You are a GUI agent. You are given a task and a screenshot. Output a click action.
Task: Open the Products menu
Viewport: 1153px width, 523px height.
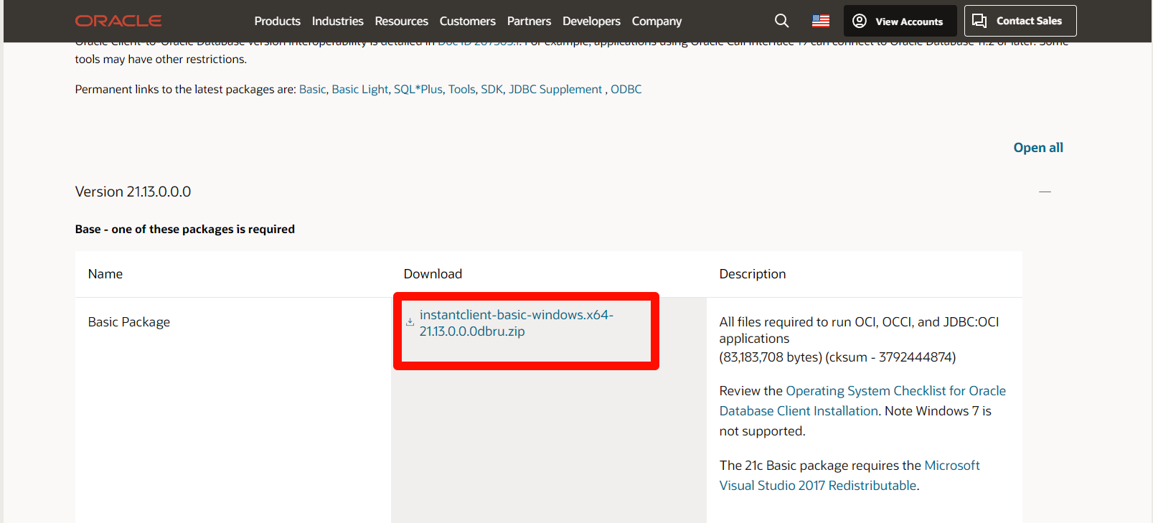click(278, 22)
